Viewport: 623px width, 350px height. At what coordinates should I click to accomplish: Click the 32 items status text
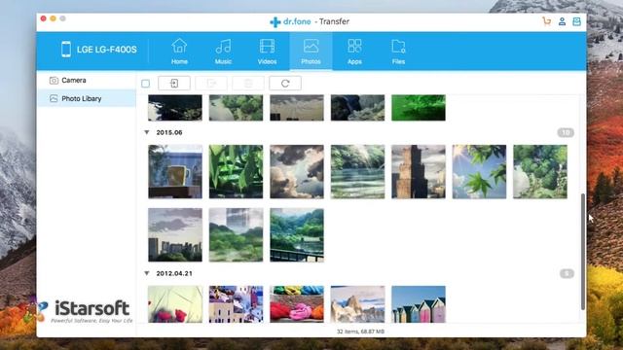360,332
